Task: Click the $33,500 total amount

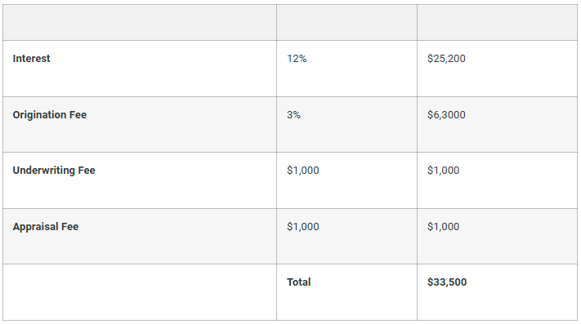Action: (447, 282)
